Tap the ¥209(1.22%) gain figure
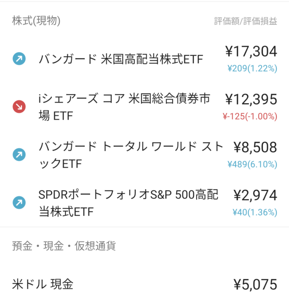The width and height of the screenshot is (289, 303). tap(252, 68)
